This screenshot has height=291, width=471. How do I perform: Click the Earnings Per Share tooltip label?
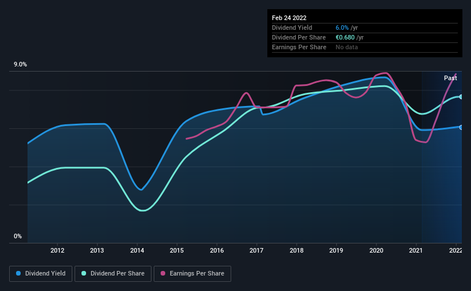[299, 47]
